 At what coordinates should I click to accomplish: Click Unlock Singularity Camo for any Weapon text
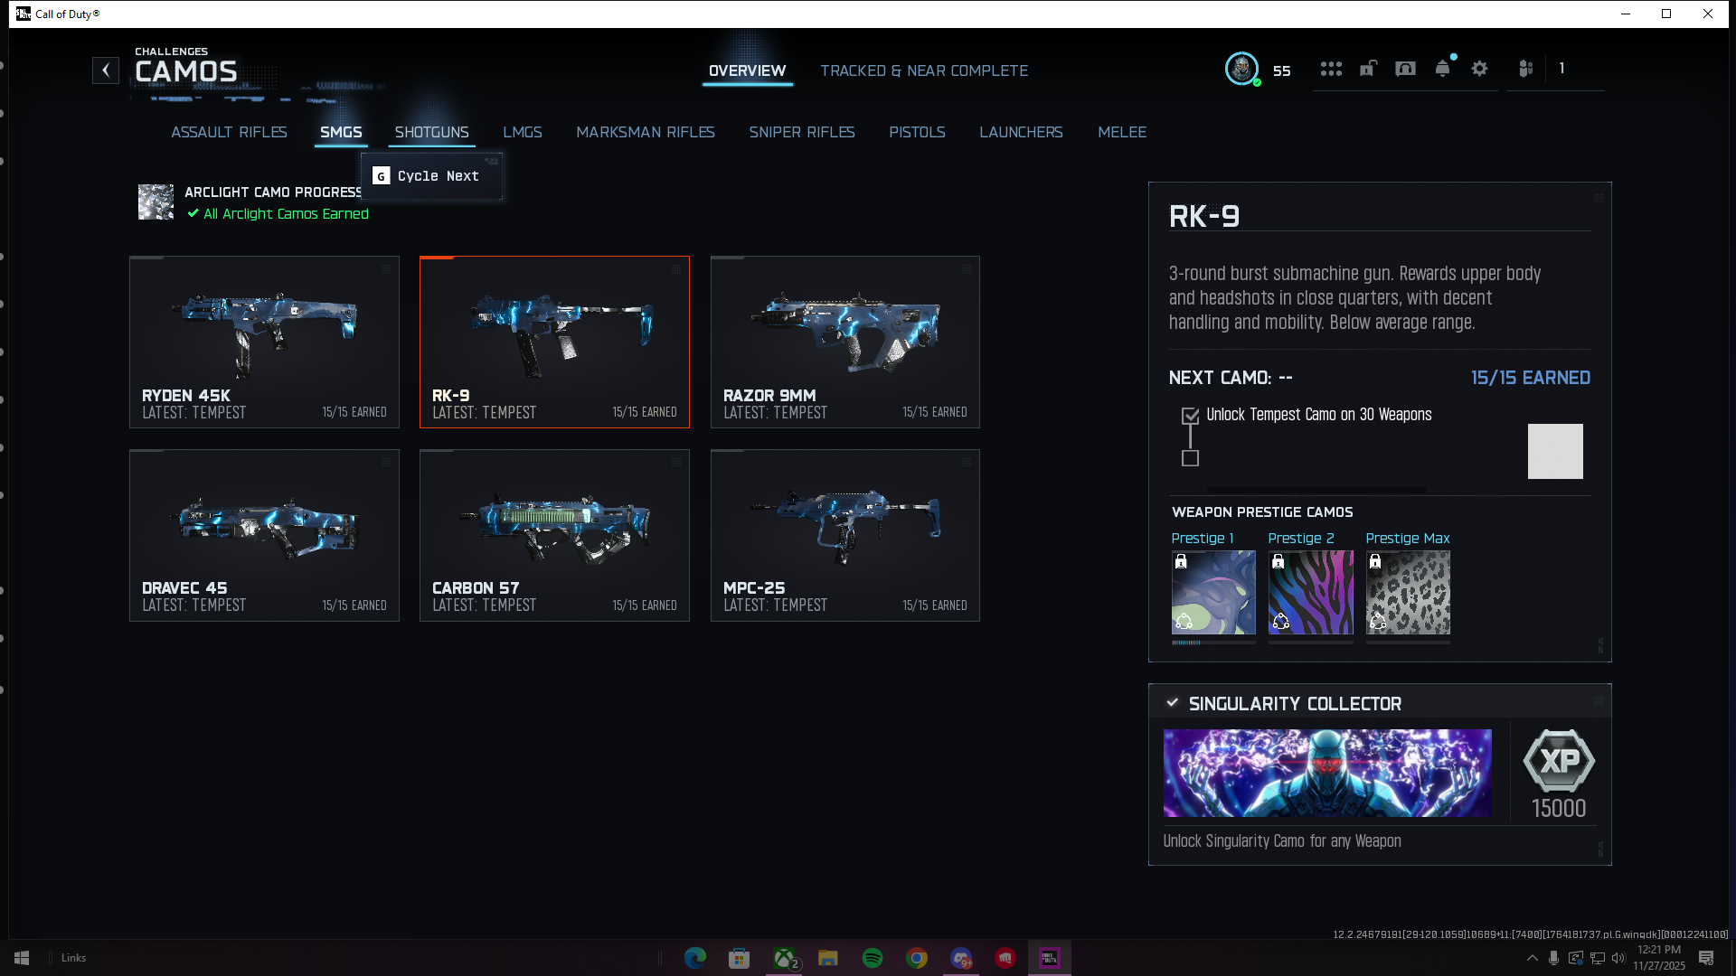[x=1282, y=841]
